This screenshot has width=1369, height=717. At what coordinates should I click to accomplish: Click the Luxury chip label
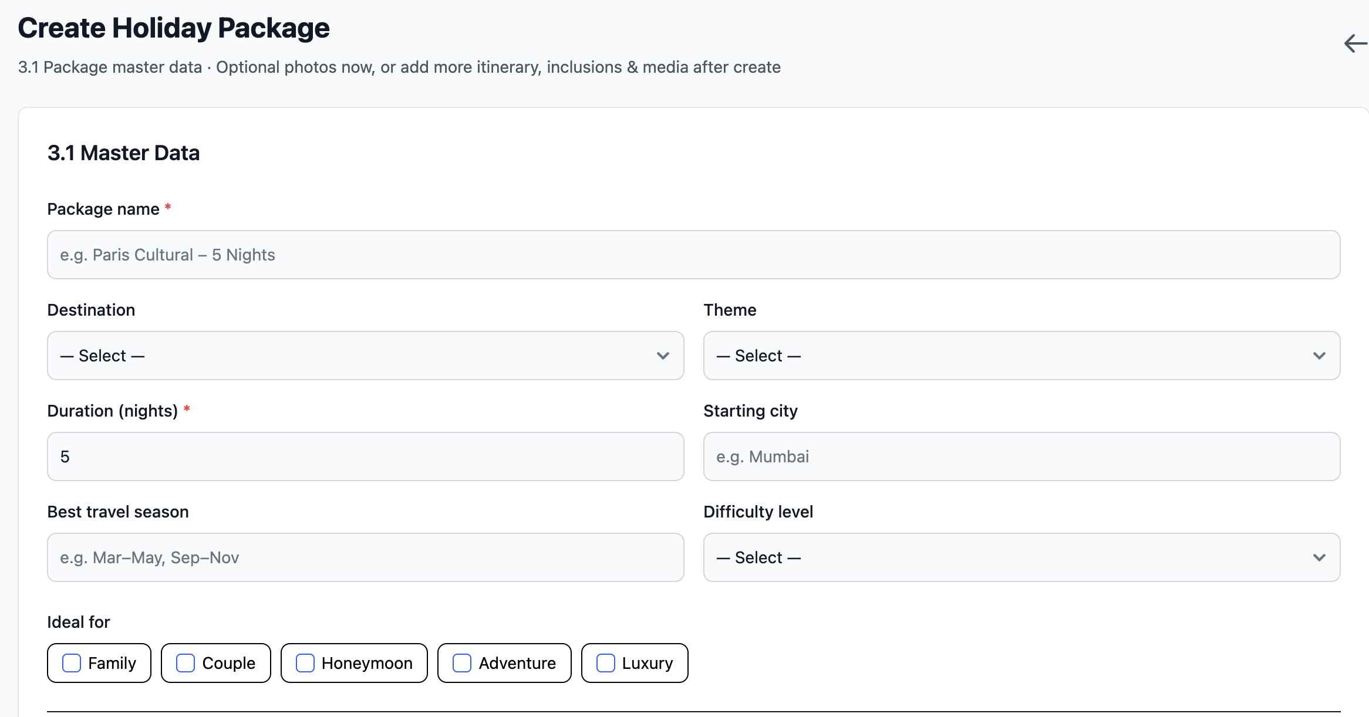[647, 663]
